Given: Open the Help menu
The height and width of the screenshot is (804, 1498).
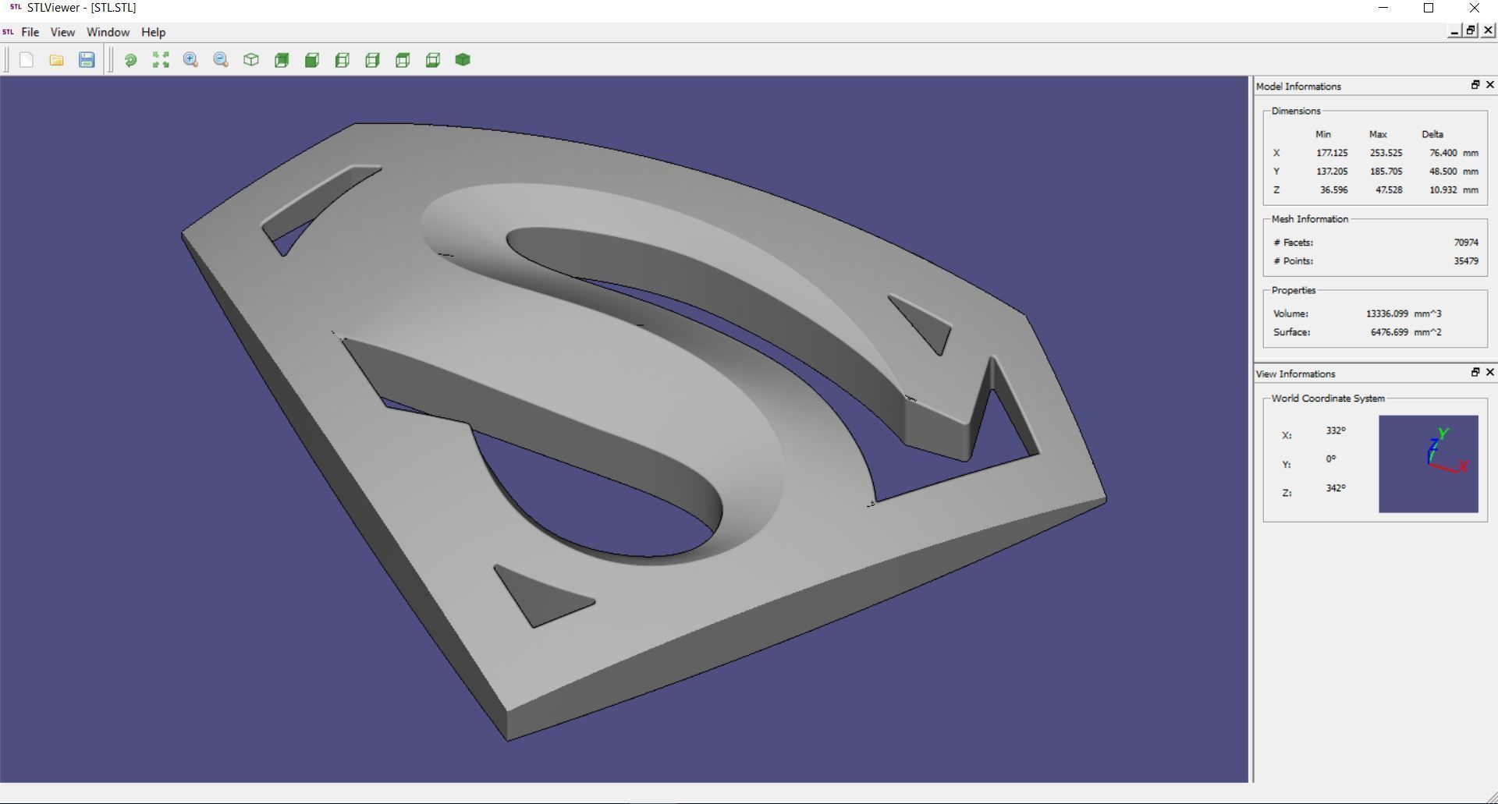Looking at the screenshot, I should [x=153, y=32].
